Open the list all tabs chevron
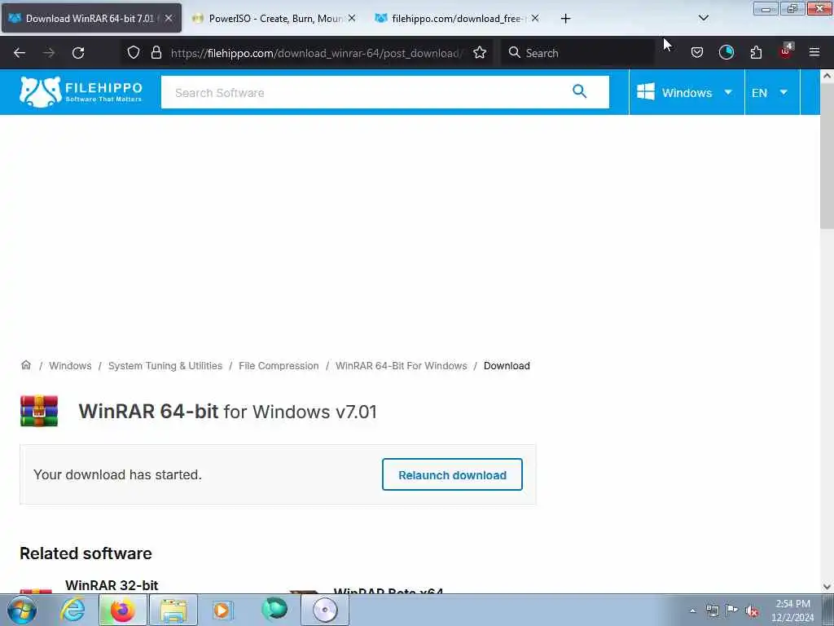Screen dimensions: 834x626 (703, 18)
